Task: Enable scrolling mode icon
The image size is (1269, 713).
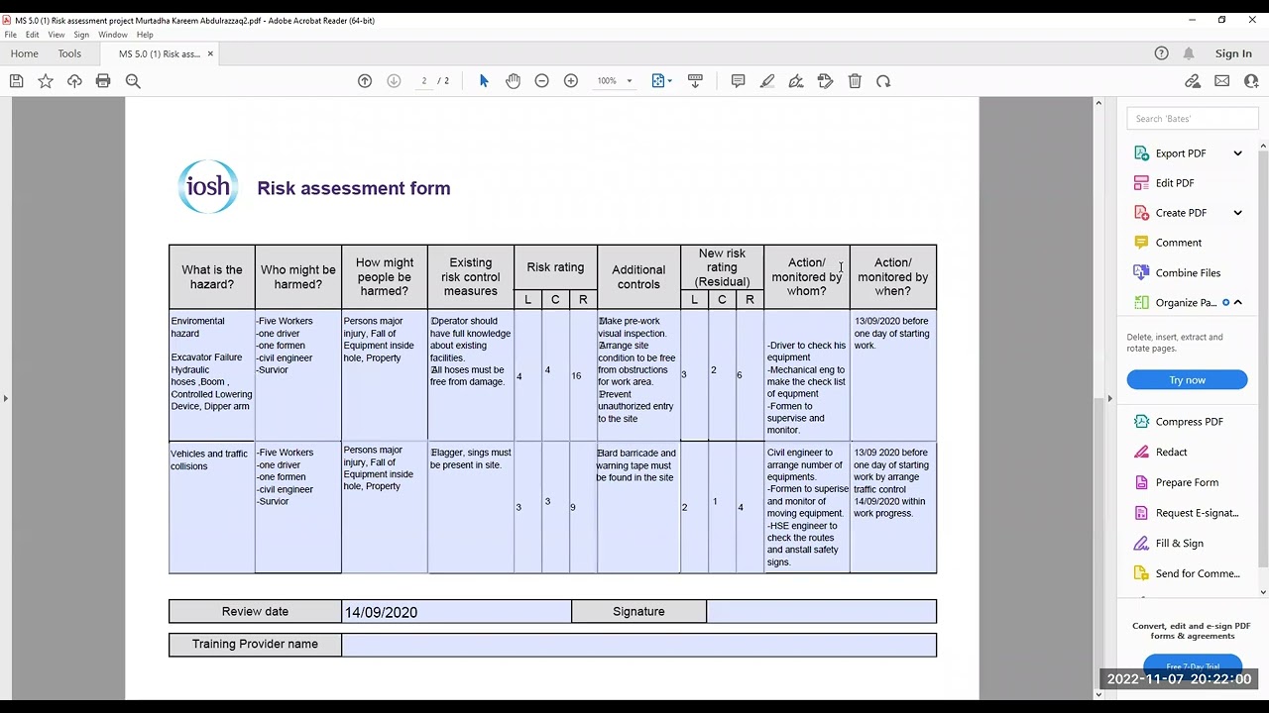Action: (x=695, y=81)
